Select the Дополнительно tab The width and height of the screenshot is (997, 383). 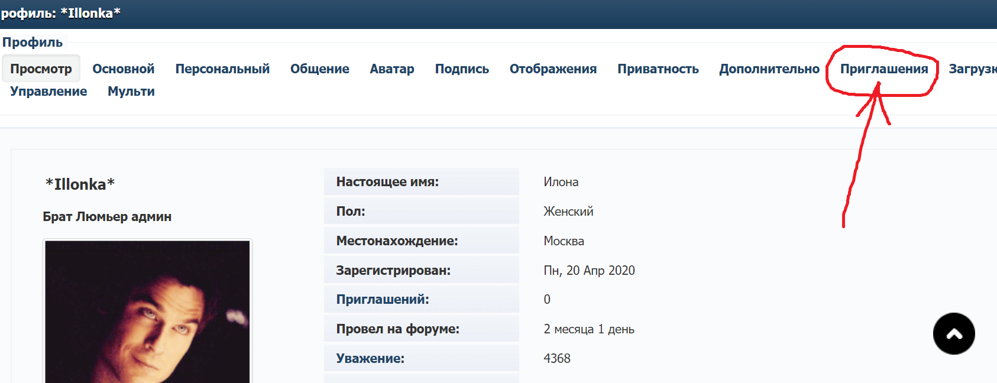pos(769,69)
